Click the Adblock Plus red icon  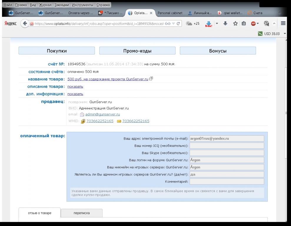[253, 24]
